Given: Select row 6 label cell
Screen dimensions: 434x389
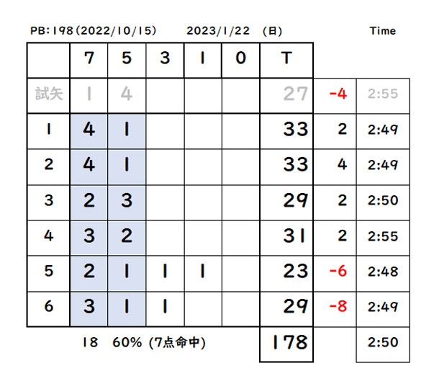Looking at the screenshot, I should click(49, 309).
